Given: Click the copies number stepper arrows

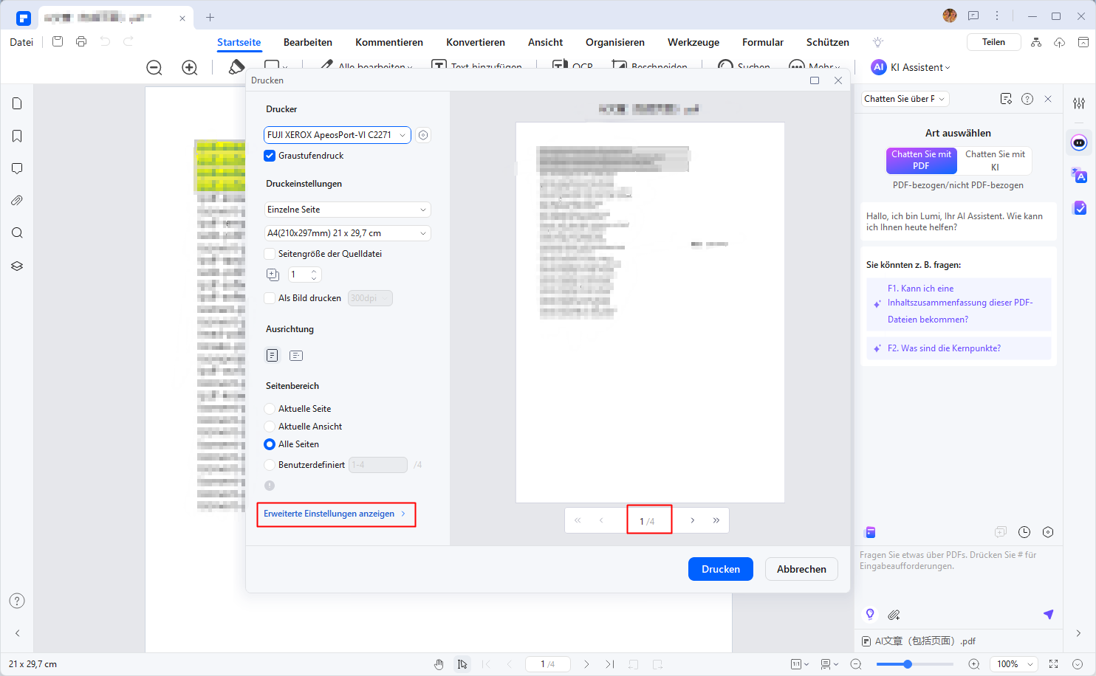Looking at the screenshot, I should (x=314, y=275).
